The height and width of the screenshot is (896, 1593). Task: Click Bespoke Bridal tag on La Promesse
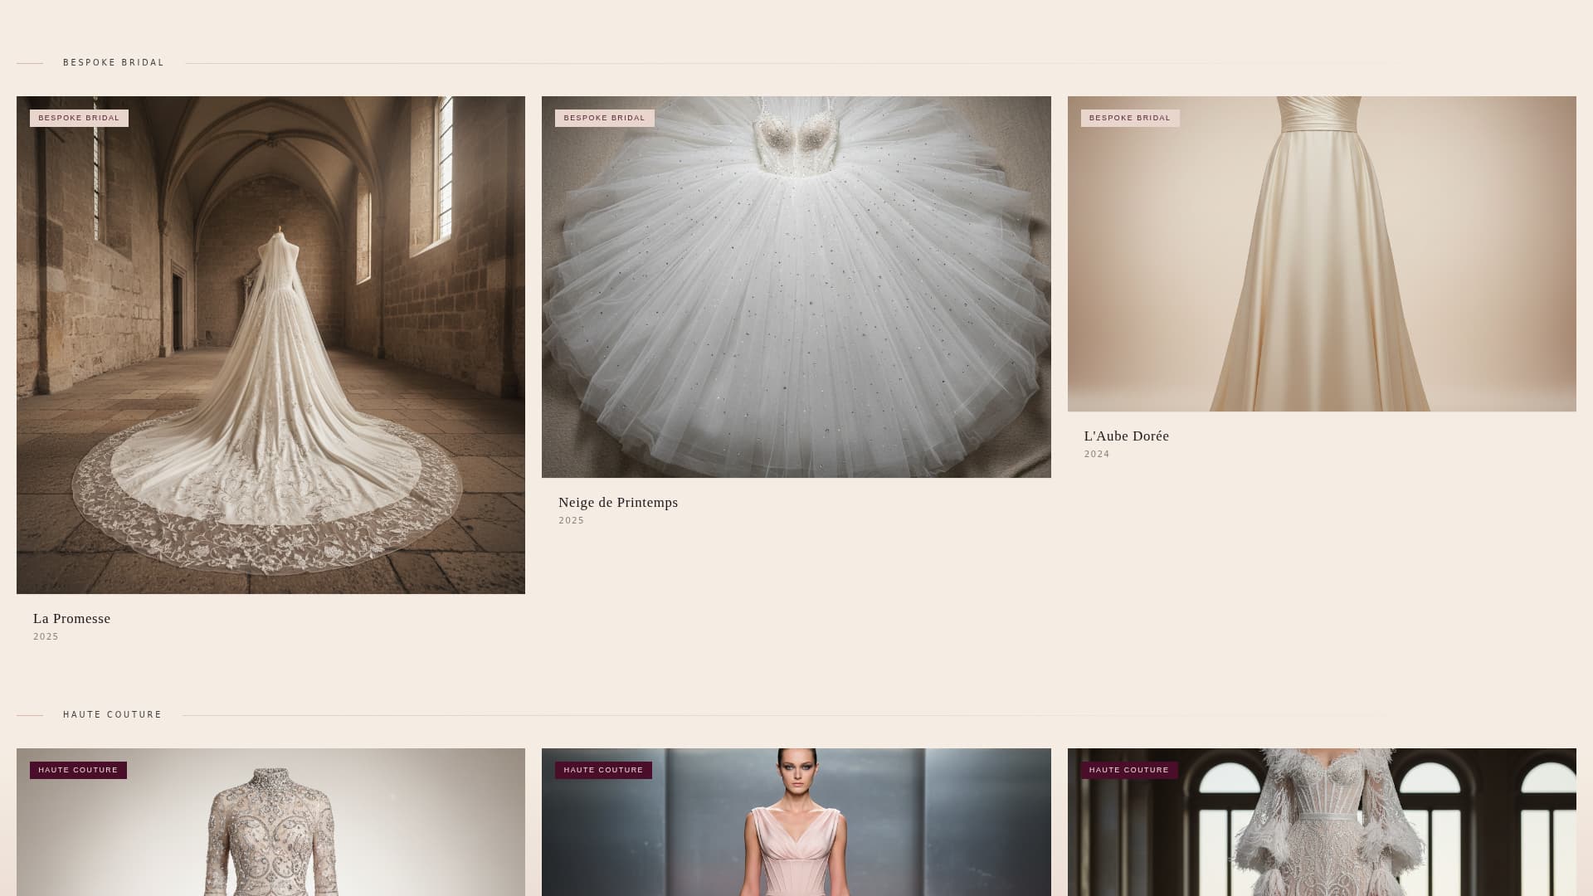79,118
